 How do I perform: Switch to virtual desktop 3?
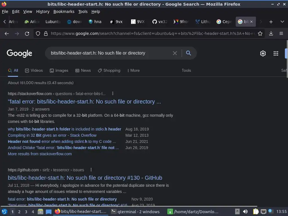[26, 212]
